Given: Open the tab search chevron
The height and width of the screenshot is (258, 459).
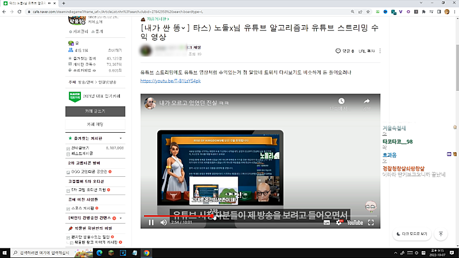Looking at the screenshot, I should 421,3.
